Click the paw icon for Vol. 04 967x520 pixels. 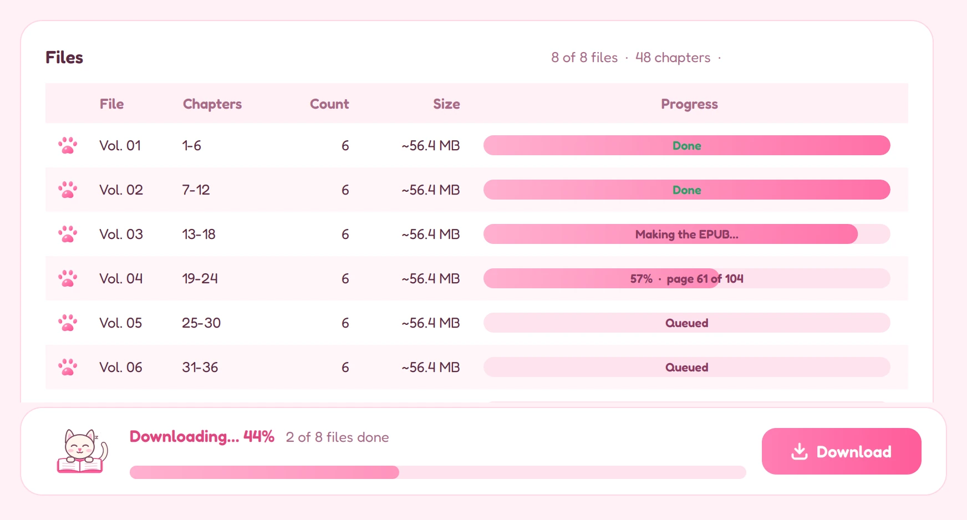68,278
